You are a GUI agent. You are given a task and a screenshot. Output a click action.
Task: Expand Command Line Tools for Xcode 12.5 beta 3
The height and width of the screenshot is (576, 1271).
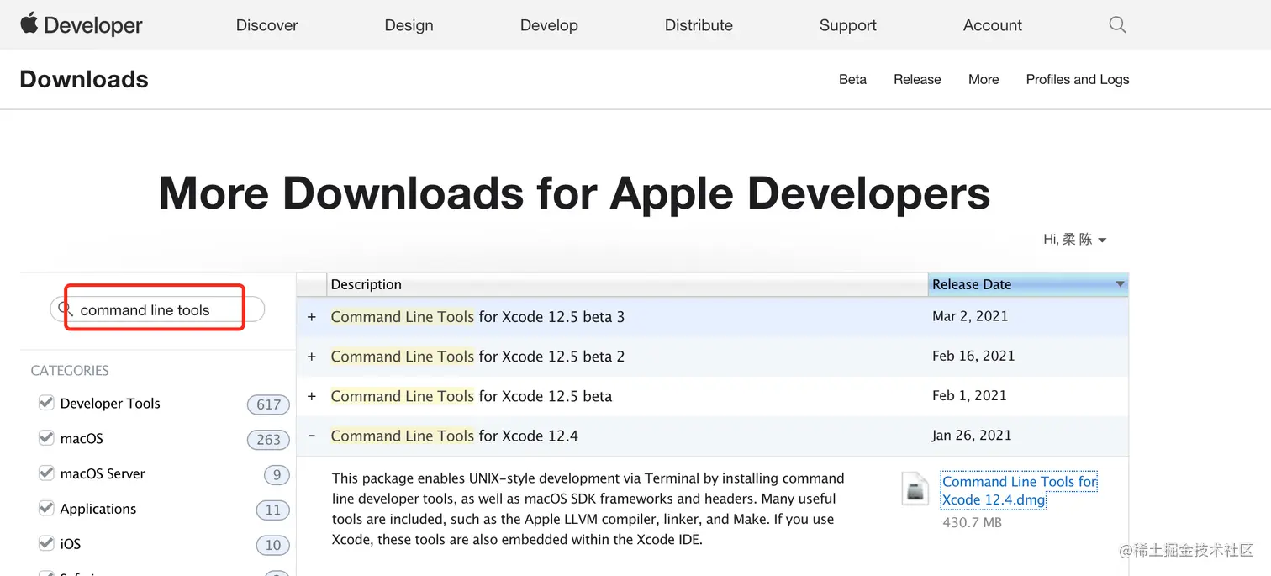[x=312, y=317]
